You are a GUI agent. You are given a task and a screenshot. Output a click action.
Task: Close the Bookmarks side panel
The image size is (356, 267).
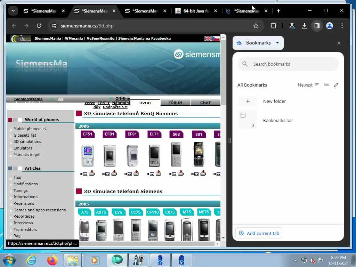click(x=339, y=43)
